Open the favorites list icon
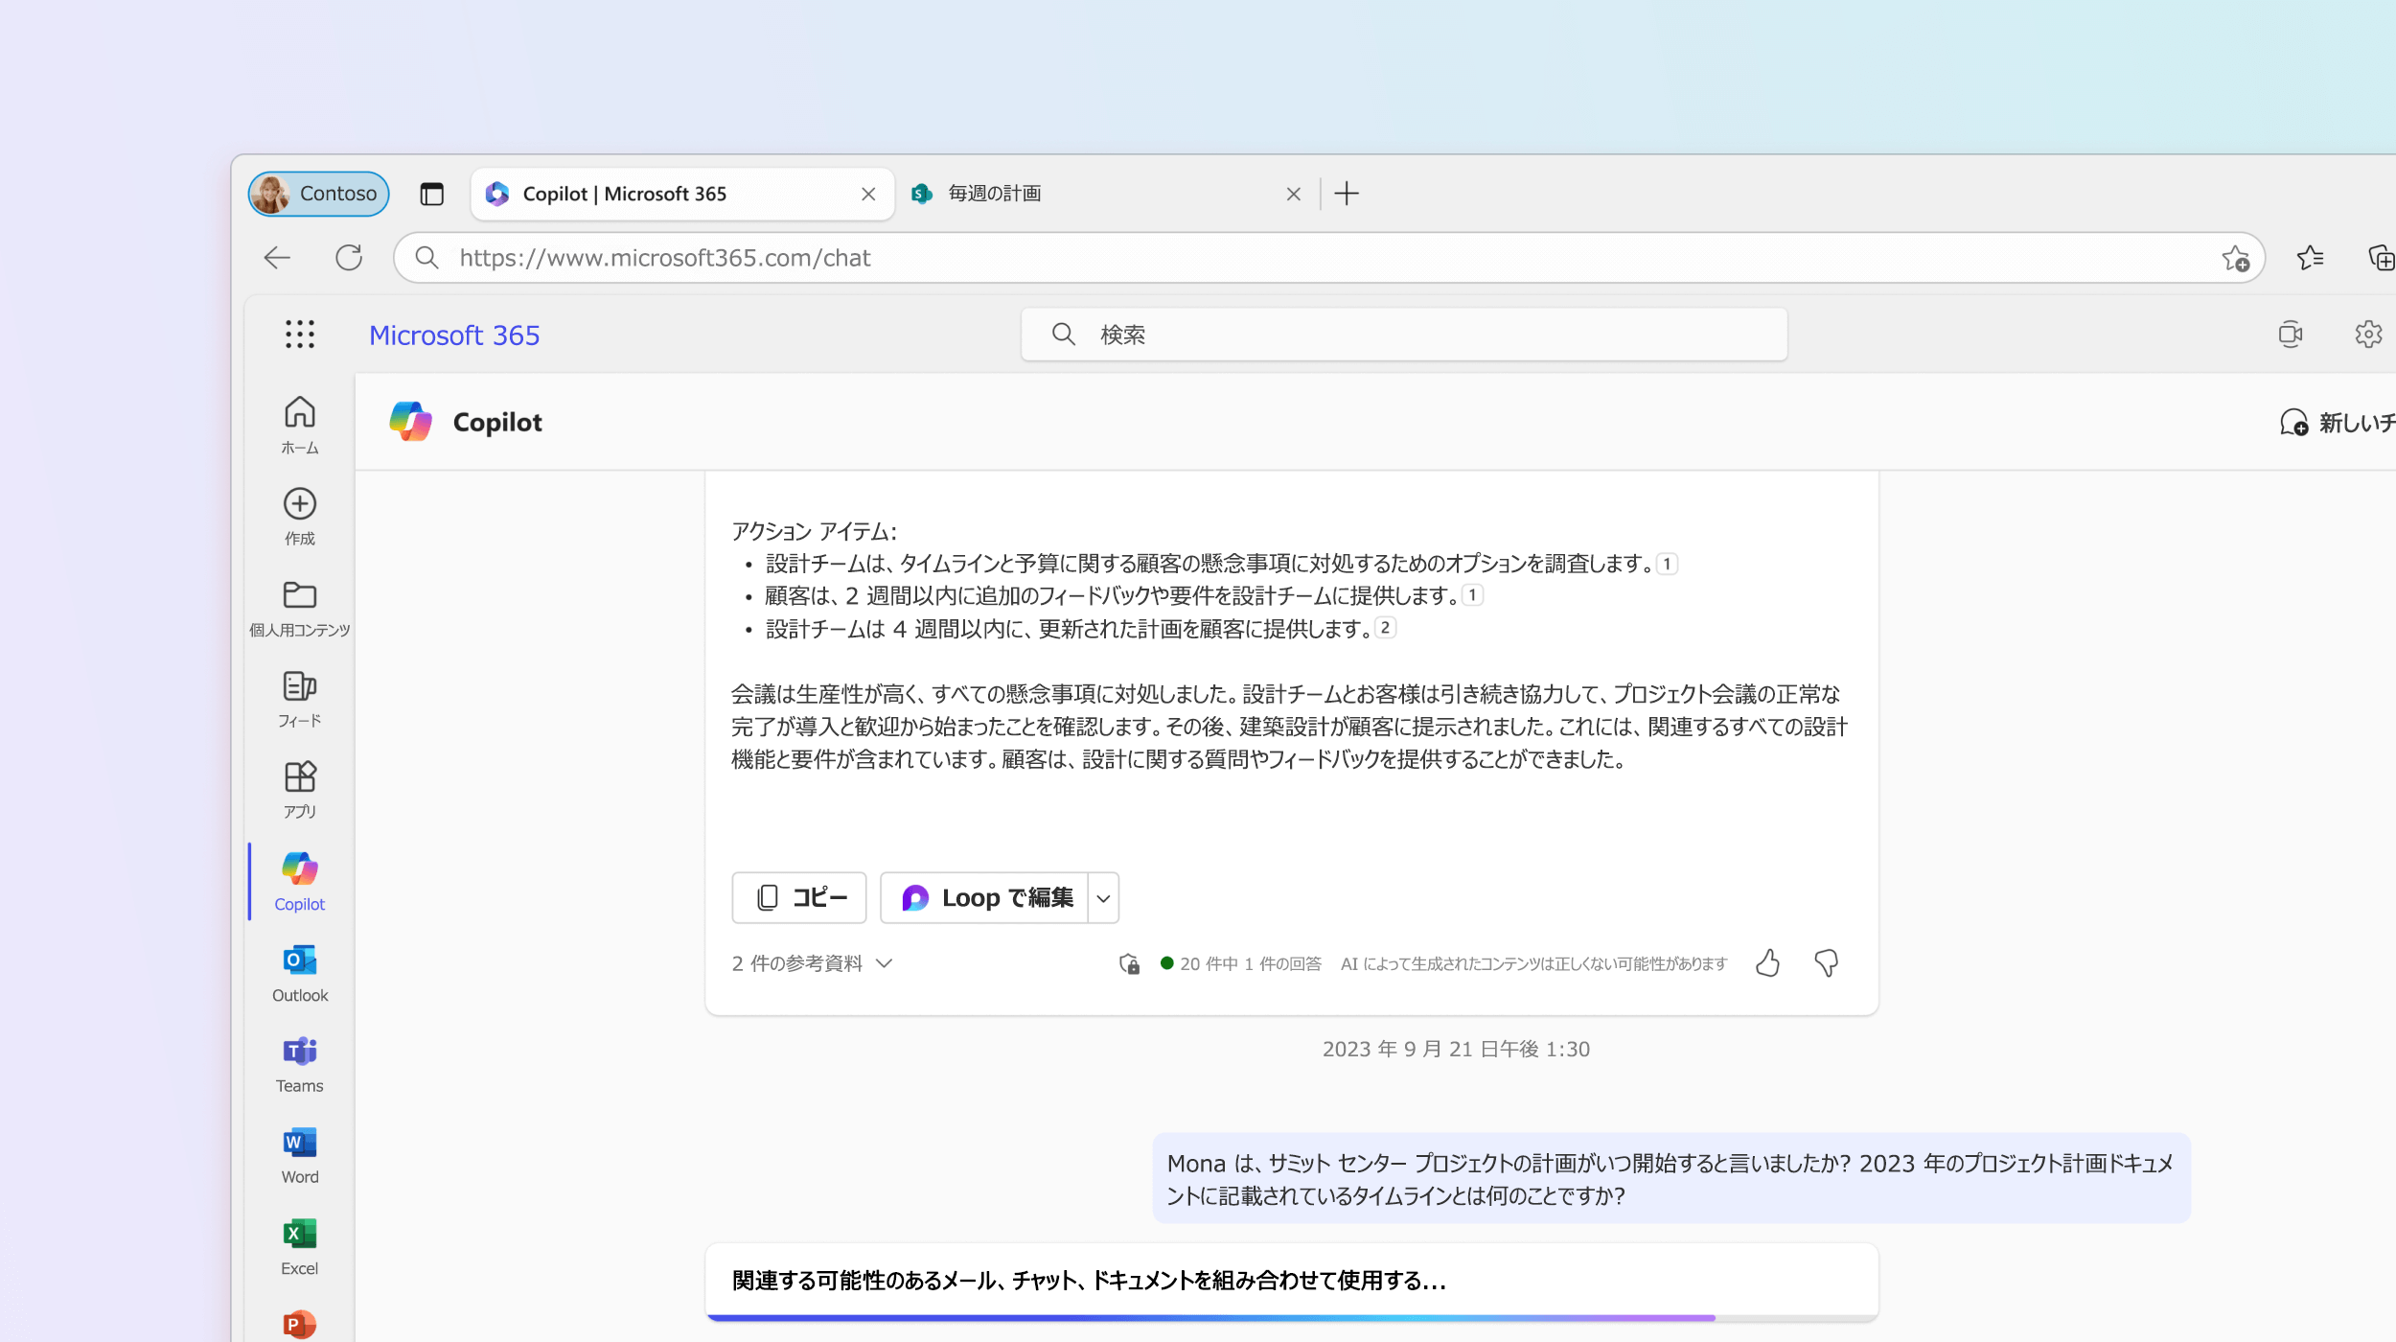Viewport: 2396px width, 1342px height. click(x=2310, y=258)
